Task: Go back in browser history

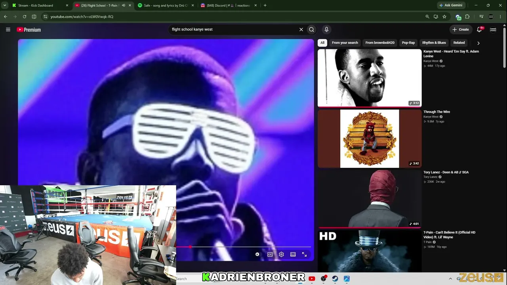Action: click(6, 17)
